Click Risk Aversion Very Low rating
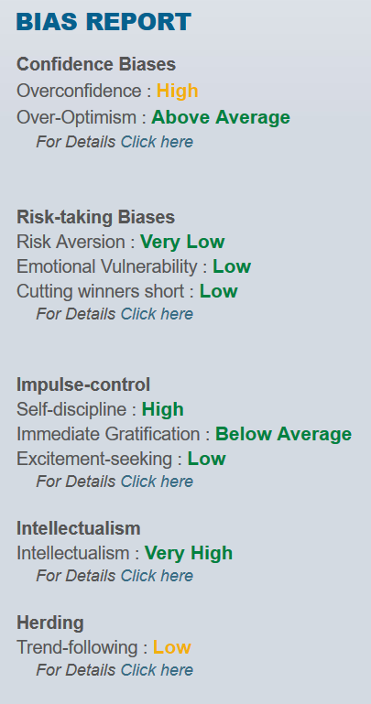 pos(182,242)
